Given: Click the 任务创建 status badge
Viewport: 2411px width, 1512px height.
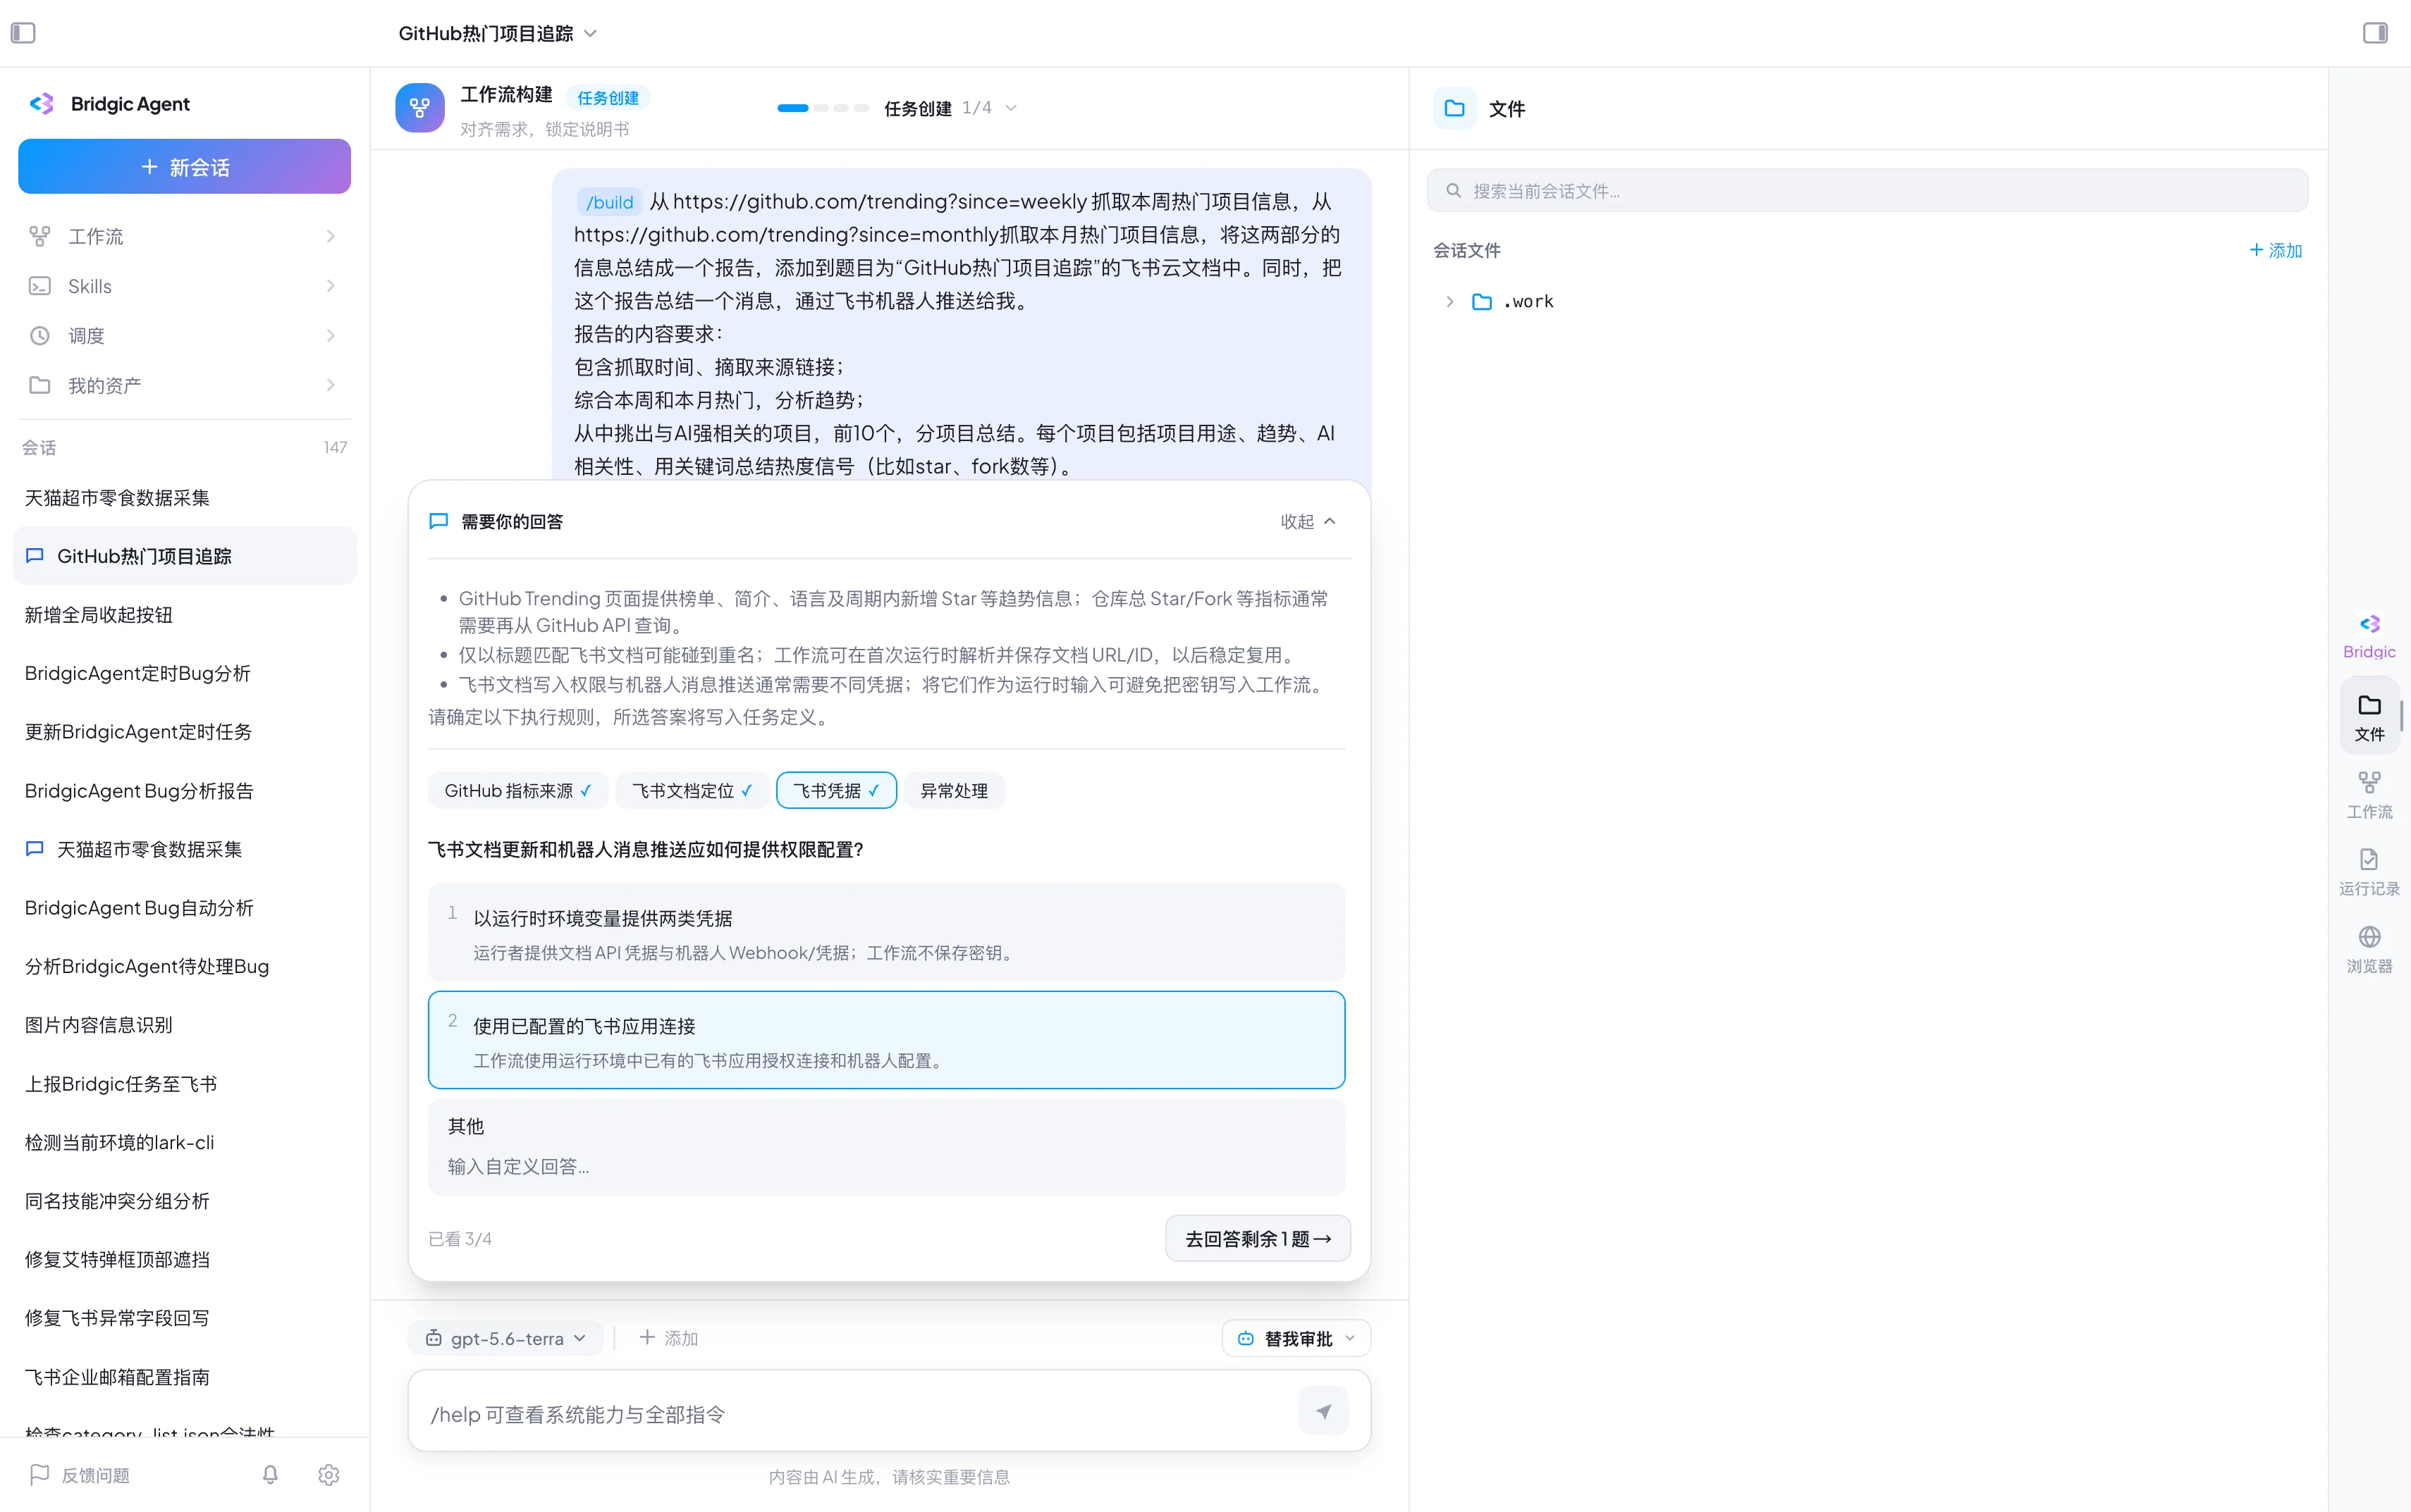Looking at the screenshot, I should coord(607,97).
